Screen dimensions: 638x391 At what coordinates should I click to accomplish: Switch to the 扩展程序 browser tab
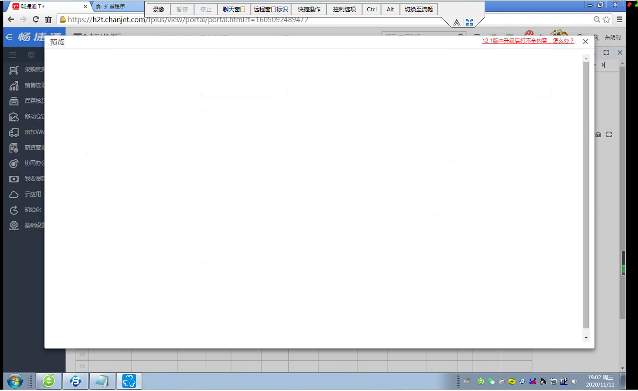[x=118, y=7]
